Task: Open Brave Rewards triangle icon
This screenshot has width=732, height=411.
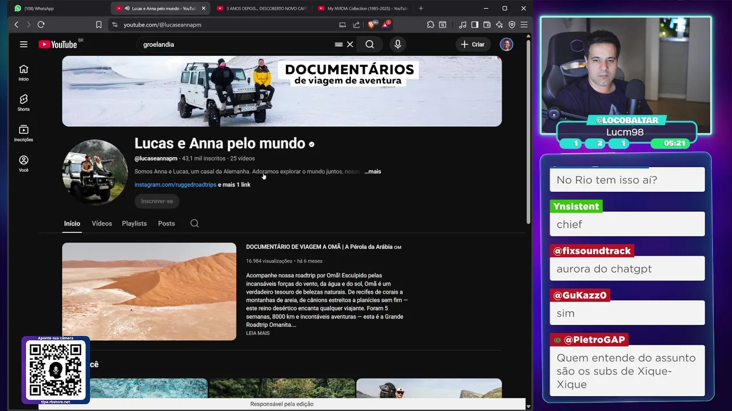Action: pos(387,25)
